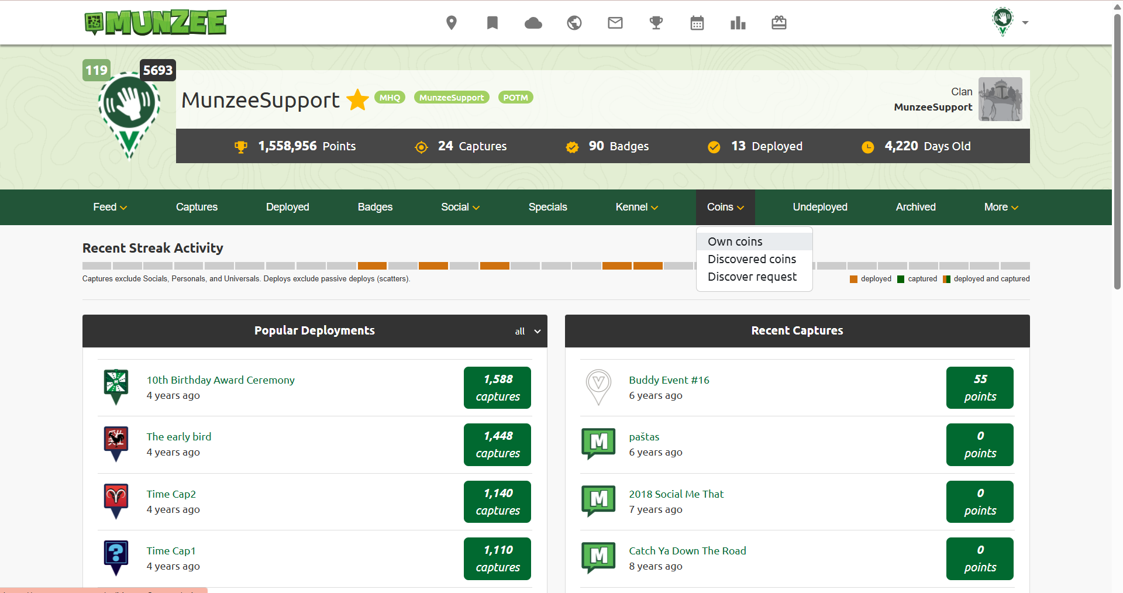Viewport: 1123px width, 593px height.
Task: Expand the Feed dropdown menu
Action: pyautogui.click(x=110, y=207)
